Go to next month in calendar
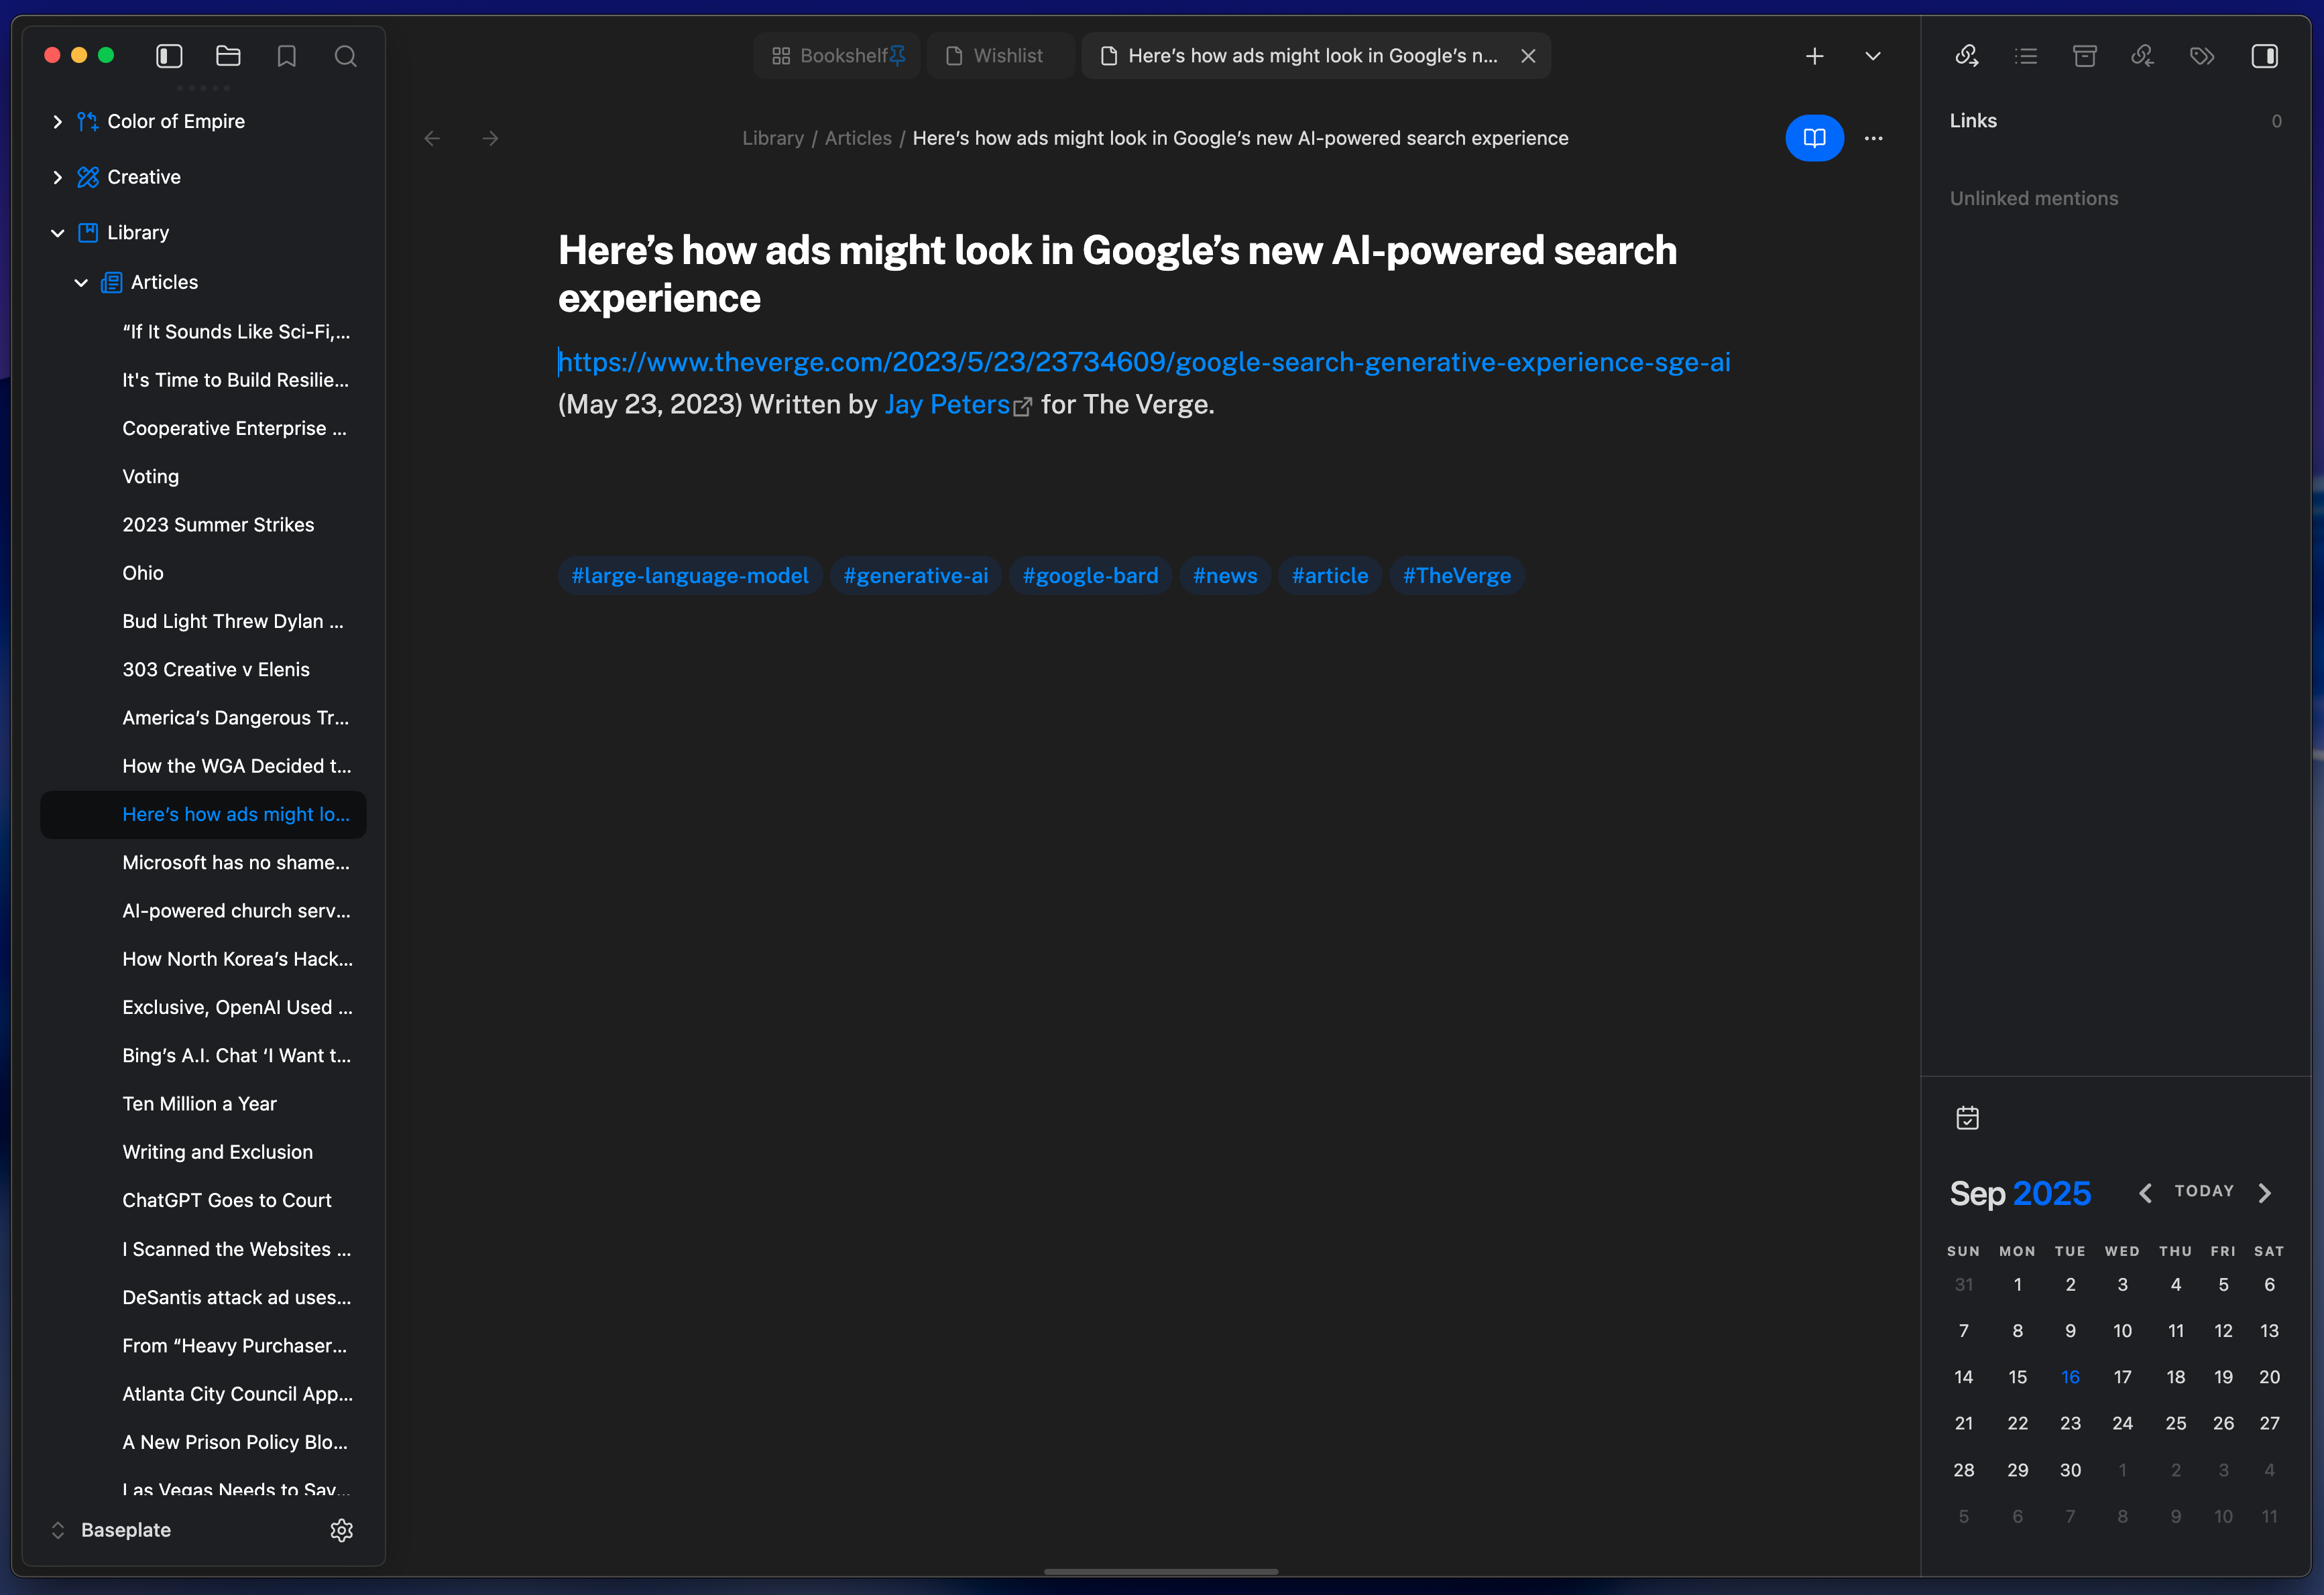This screenshot has width=2324, height=1595. (2265, 1192)
